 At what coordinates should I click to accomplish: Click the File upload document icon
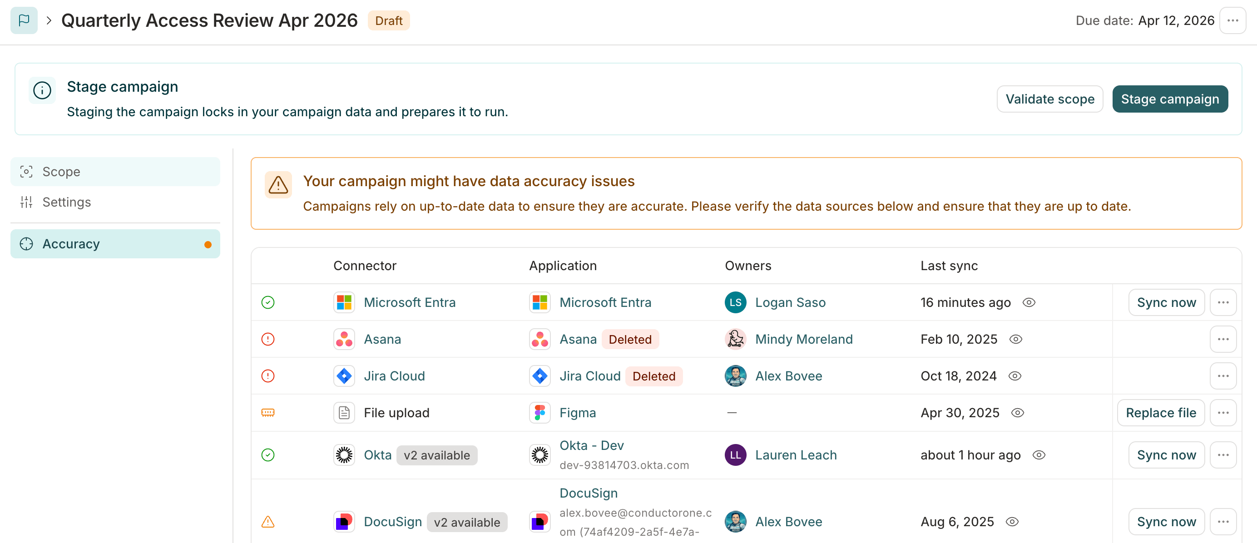[x=344, y=413]
